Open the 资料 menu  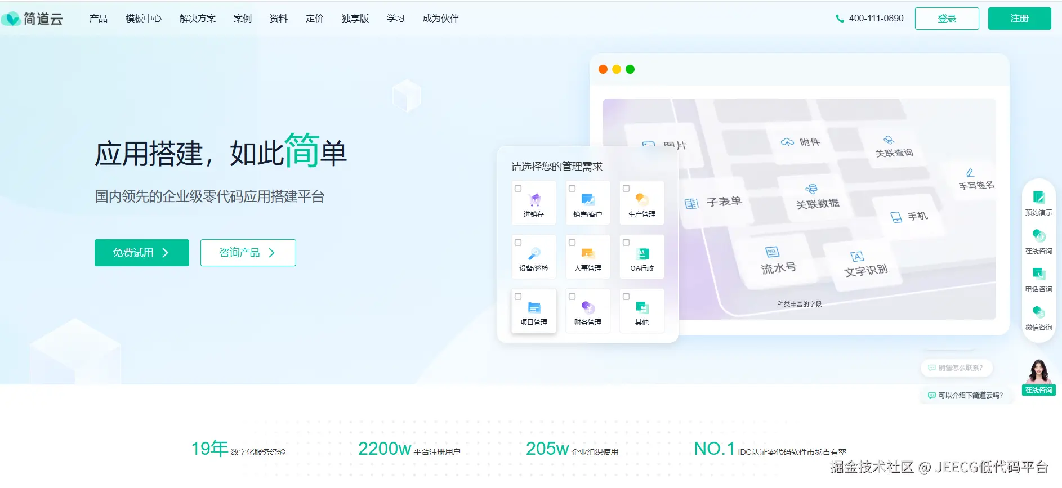(279, 19)
